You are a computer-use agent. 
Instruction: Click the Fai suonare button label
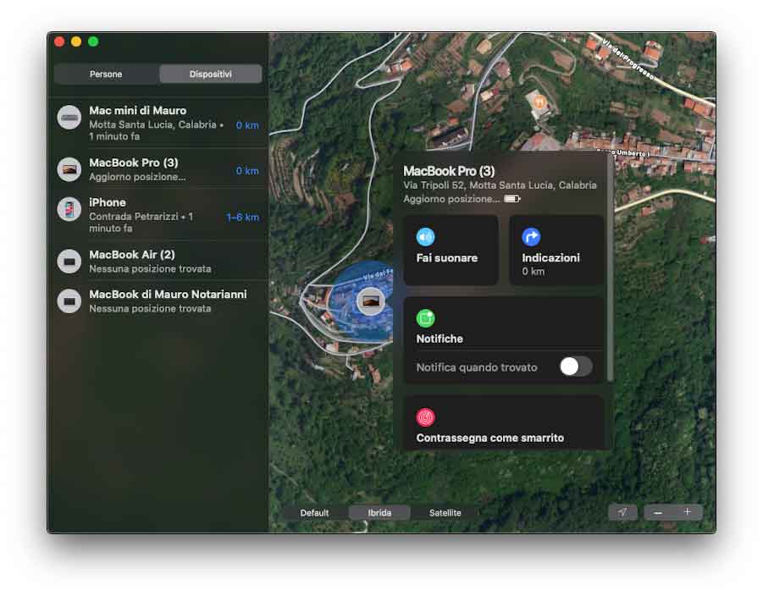(x=446, y=258)
